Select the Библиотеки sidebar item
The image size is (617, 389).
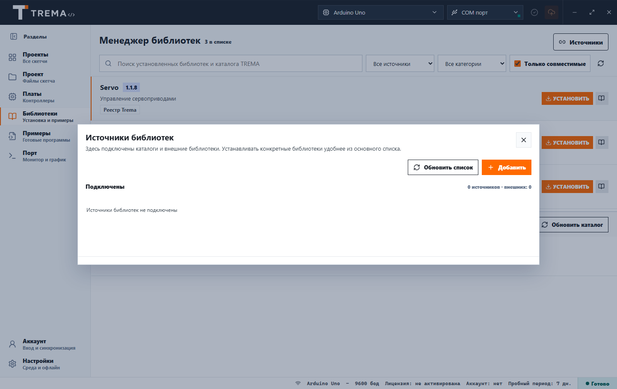[45, 116]
